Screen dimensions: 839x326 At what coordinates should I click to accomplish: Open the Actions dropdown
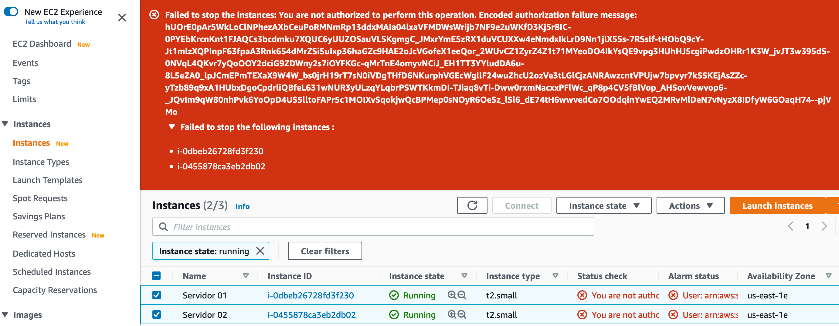point(690,205)
